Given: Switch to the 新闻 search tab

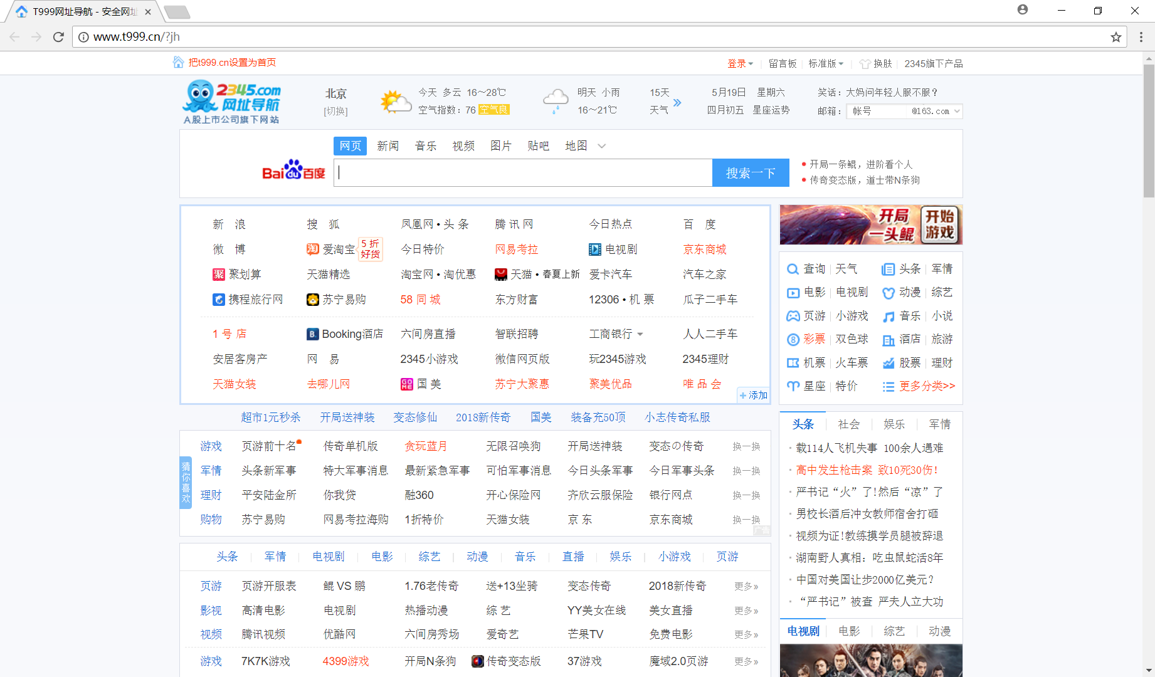Looking at the screenshot, I should click(388, 145).
